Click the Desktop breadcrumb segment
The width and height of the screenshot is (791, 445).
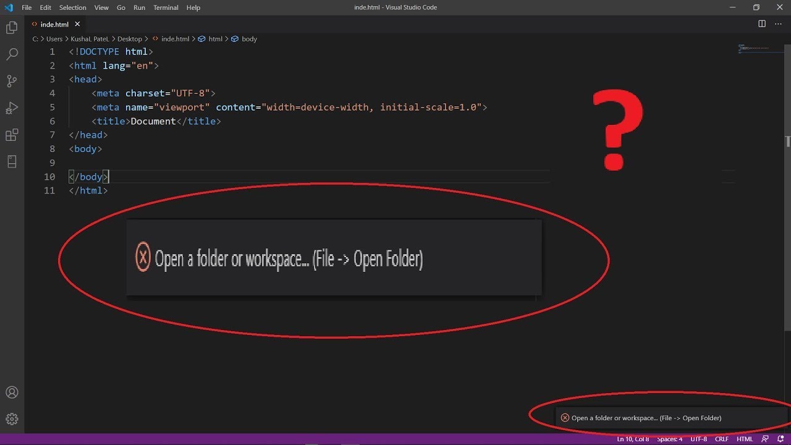click(130, 39)
